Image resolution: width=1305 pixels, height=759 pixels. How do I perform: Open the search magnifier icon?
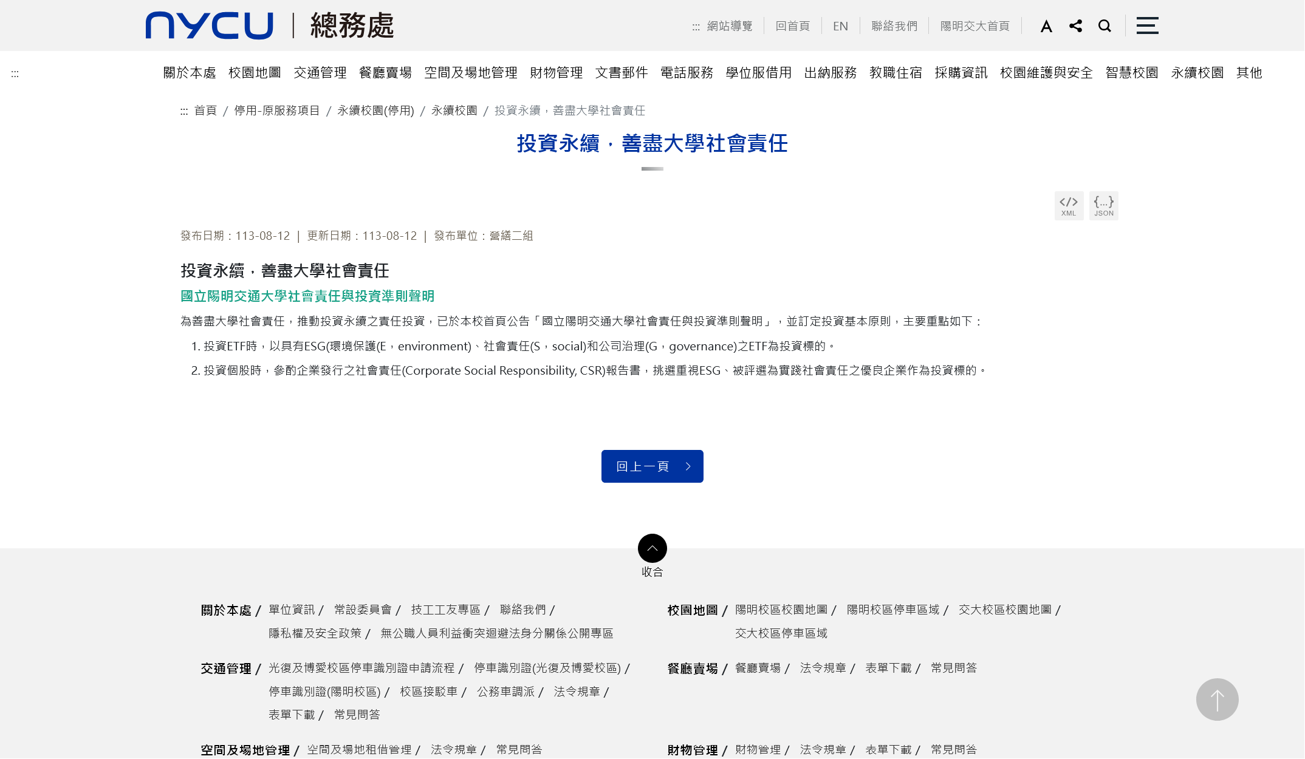pyautogui.click(x=1105, y=26)
